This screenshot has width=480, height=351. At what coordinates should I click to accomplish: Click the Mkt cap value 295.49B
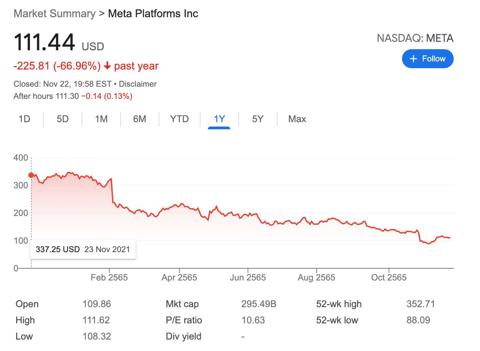pos(259,304)
